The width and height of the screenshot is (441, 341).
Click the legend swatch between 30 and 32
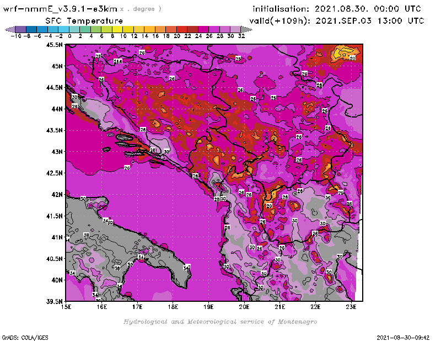click(x=235, y=29)
